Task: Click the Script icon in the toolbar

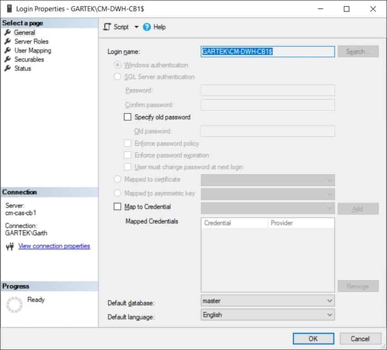Action: pos(106,27)
